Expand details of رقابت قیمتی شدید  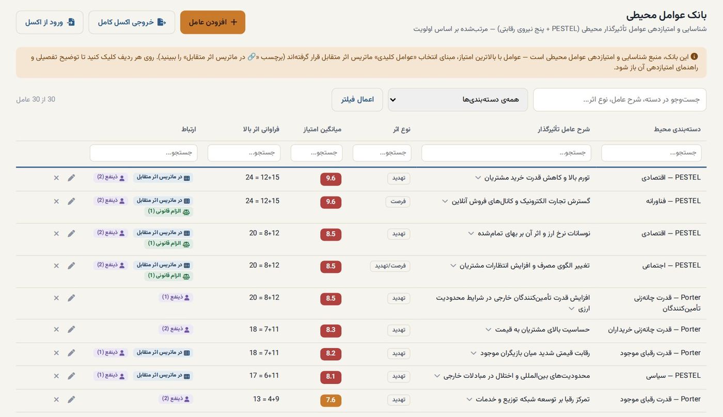point(473,353)
